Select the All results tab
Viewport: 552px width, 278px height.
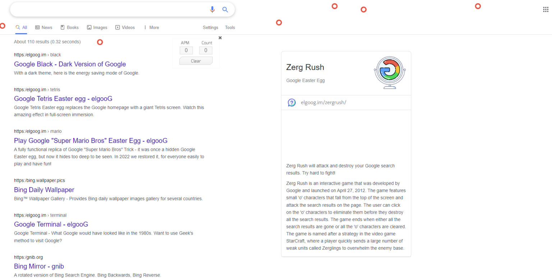point(21,27)
